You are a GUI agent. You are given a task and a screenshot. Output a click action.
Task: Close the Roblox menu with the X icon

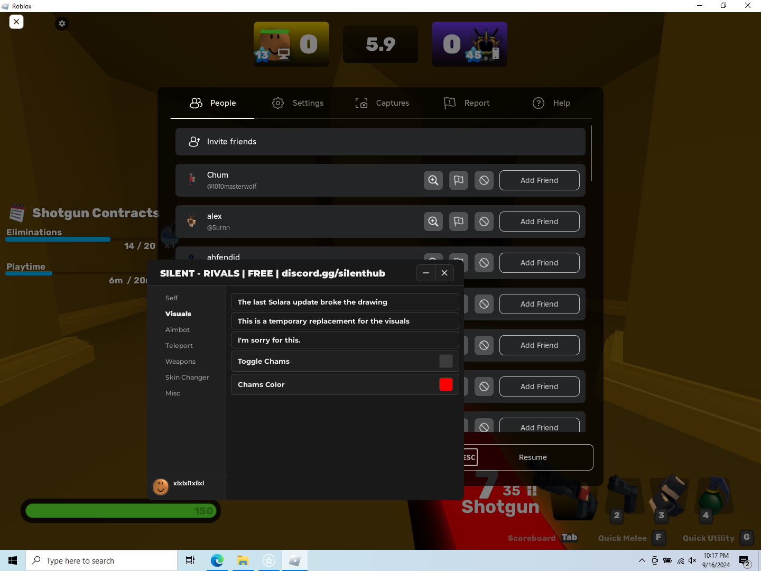(16, 22)
